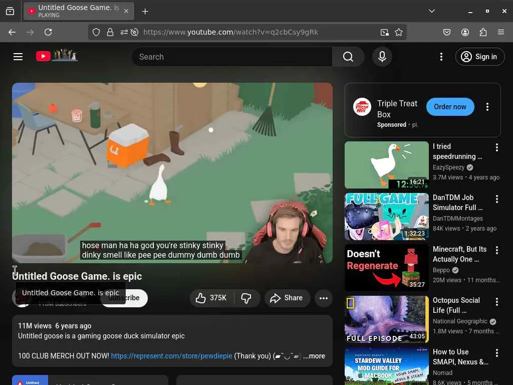Click the Sign in button
Screen dimensions: 513x385
[x=479, y=57]
